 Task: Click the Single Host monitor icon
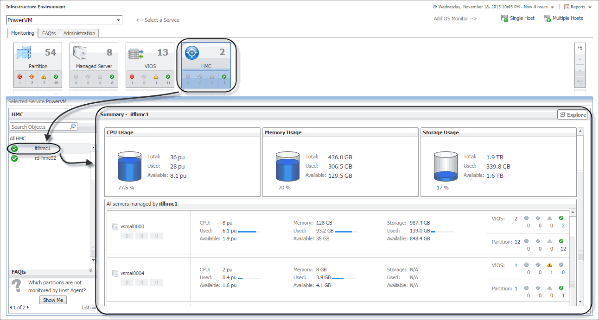click(505, 19)
